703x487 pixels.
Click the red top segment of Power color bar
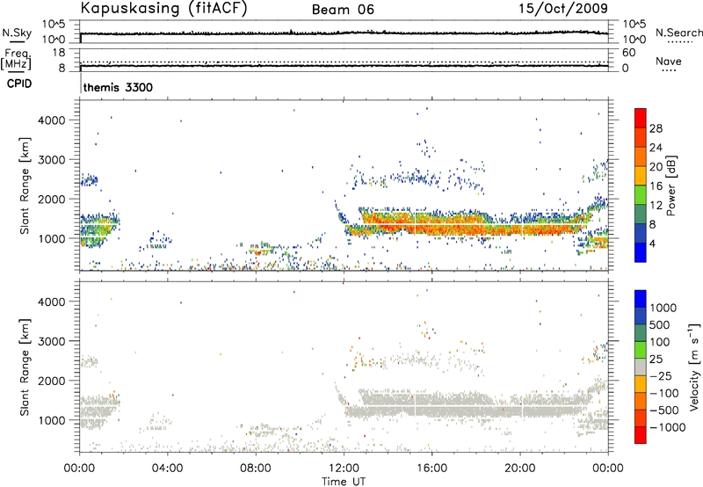click(x=641, y=118)
